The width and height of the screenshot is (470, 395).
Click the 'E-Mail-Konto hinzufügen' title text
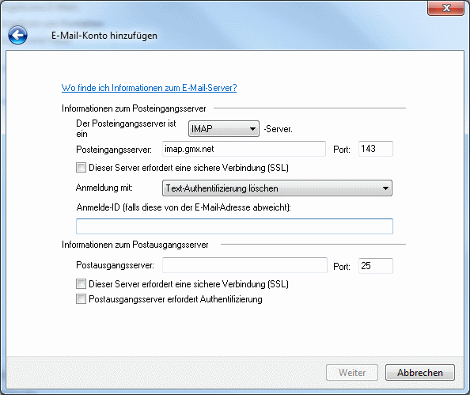pos(104,36)
